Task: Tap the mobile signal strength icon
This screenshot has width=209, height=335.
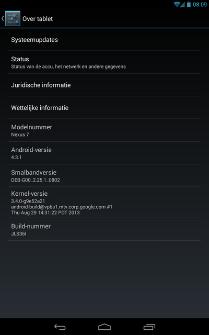Action: (x=183, y=5)
